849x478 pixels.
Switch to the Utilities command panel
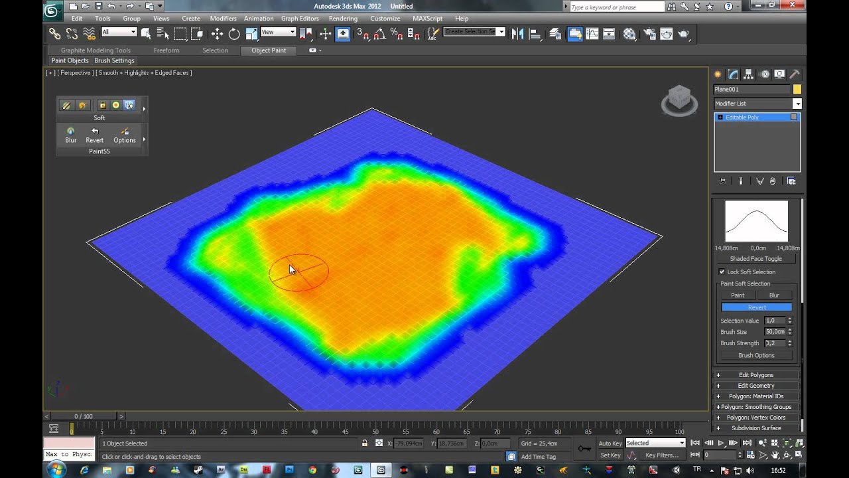(795, 74)
